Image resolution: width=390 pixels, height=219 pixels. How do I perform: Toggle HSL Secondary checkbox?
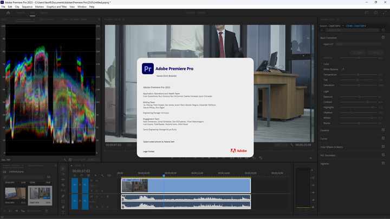pyautogui.click(x=383, y=155)
